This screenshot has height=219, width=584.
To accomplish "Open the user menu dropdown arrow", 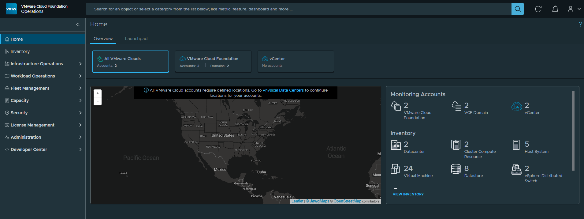I will click(x=579, y=9).
